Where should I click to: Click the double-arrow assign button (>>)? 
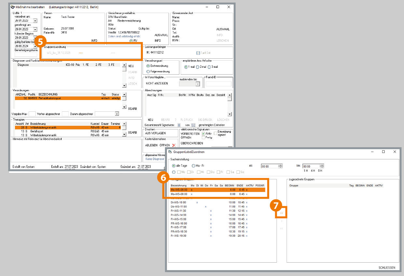tap(281, 213)
